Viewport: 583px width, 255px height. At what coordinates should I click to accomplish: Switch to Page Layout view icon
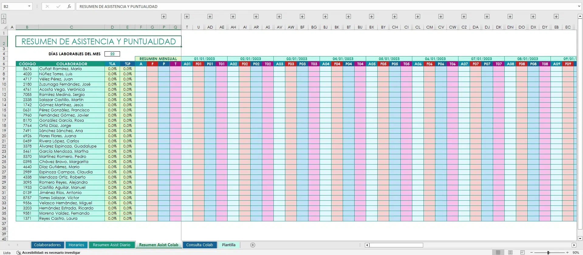[x=510, y=253]
